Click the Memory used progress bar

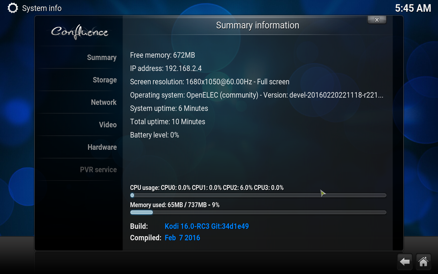click(258, 212)
